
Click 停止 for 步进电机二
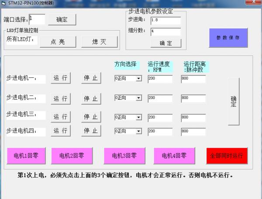coord(91,98)
